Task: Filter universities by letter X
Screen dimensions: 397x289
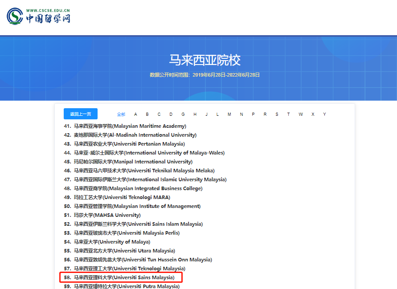Action: (x=313, y=114)
